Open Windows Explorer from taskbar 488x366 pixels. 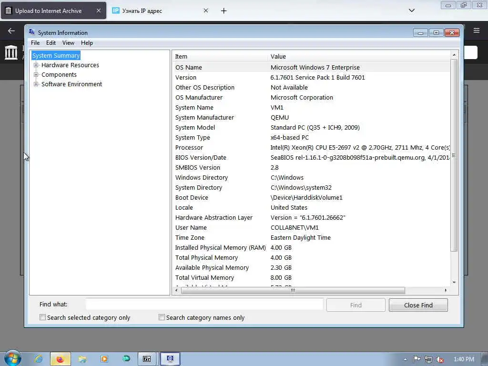82,359
